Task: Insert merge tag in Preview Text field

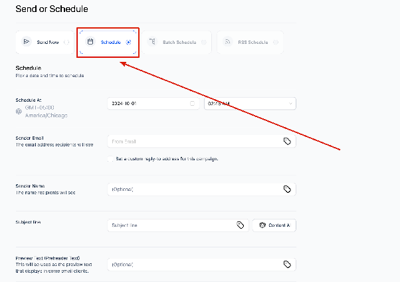Action: tap(287, 265)
